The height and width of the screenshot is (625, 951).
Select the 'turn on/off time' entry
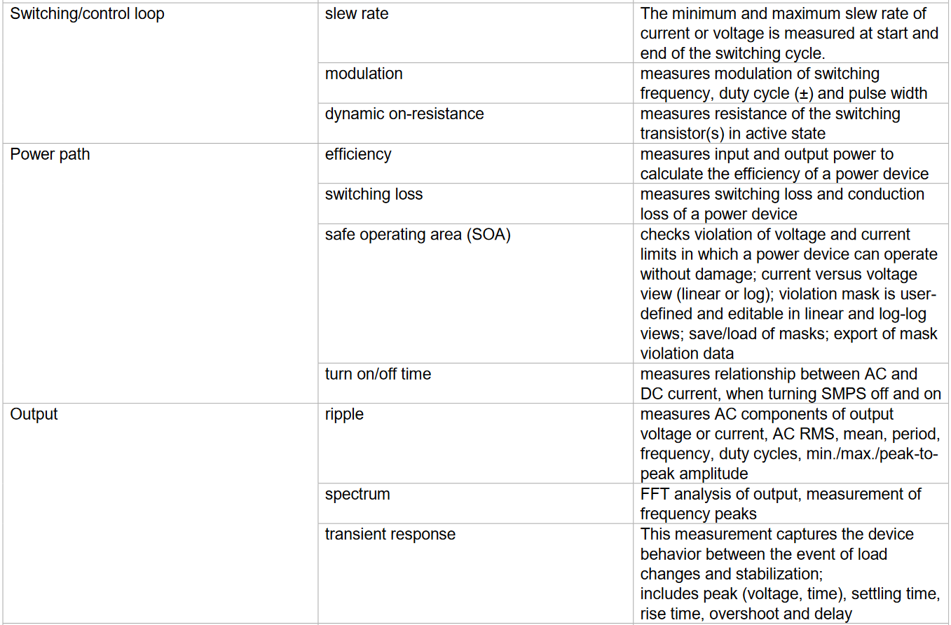coord(378,374)
